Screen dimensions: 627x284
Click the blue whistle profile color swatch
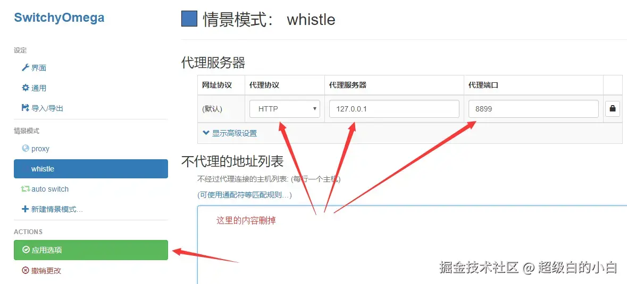pyautogui.click(x=189, y=19)
